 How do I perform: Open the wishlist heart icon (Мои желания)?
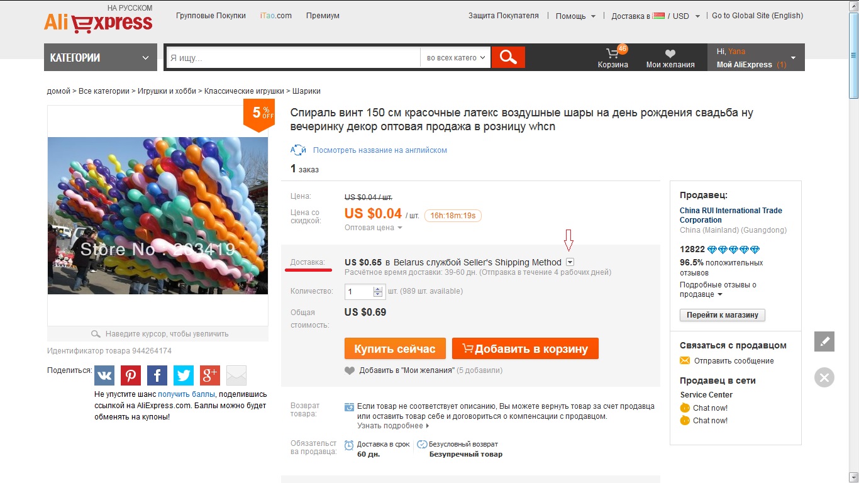[x=670, y=54]
